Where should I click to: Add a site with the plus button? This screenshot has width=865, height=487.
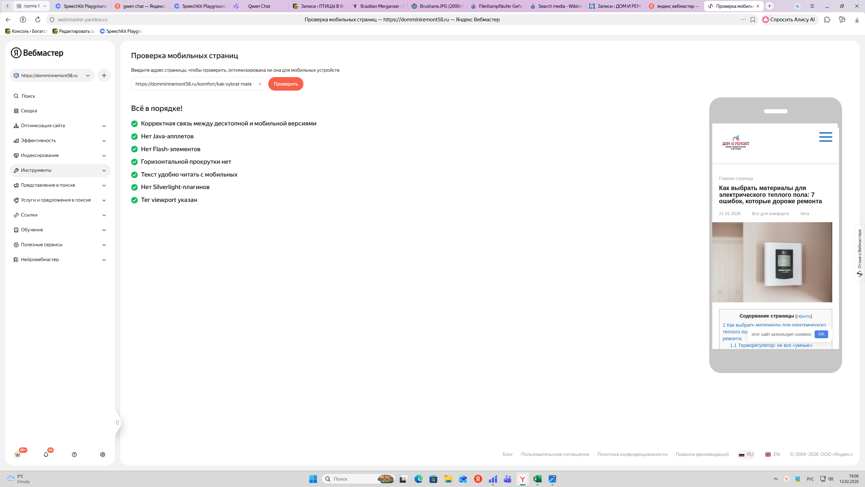[104, 75]
